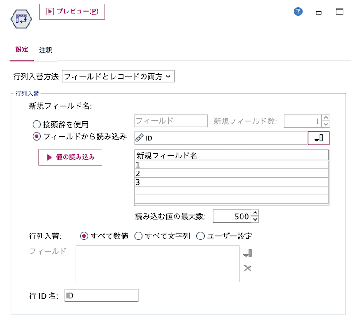Click the insert field arrow icon next to フィールド
This screenshot has width=358, height=320.
(x=248, y=253)
